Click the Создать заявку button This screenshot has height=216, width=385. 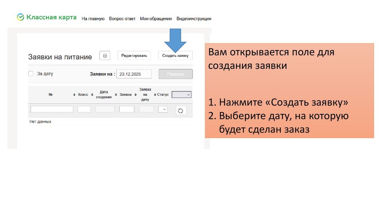pyautogui.click(x=175, y=56)
